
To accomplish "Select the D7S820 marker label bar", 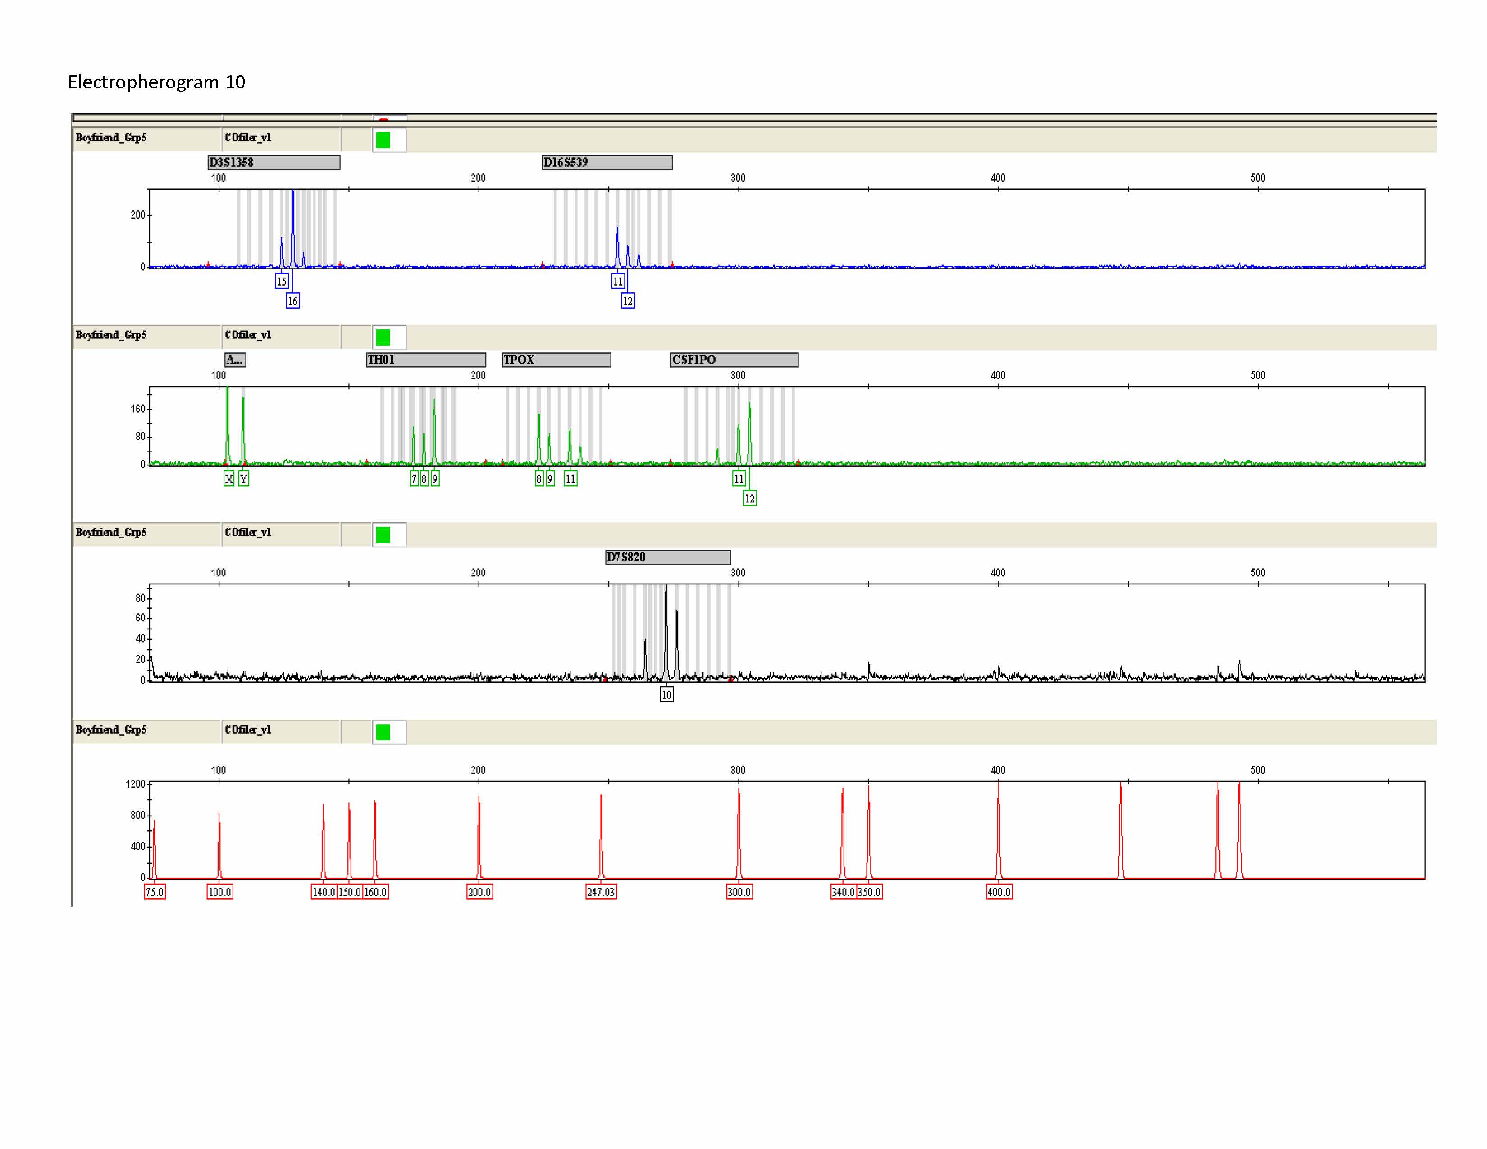I will (667, 557).
